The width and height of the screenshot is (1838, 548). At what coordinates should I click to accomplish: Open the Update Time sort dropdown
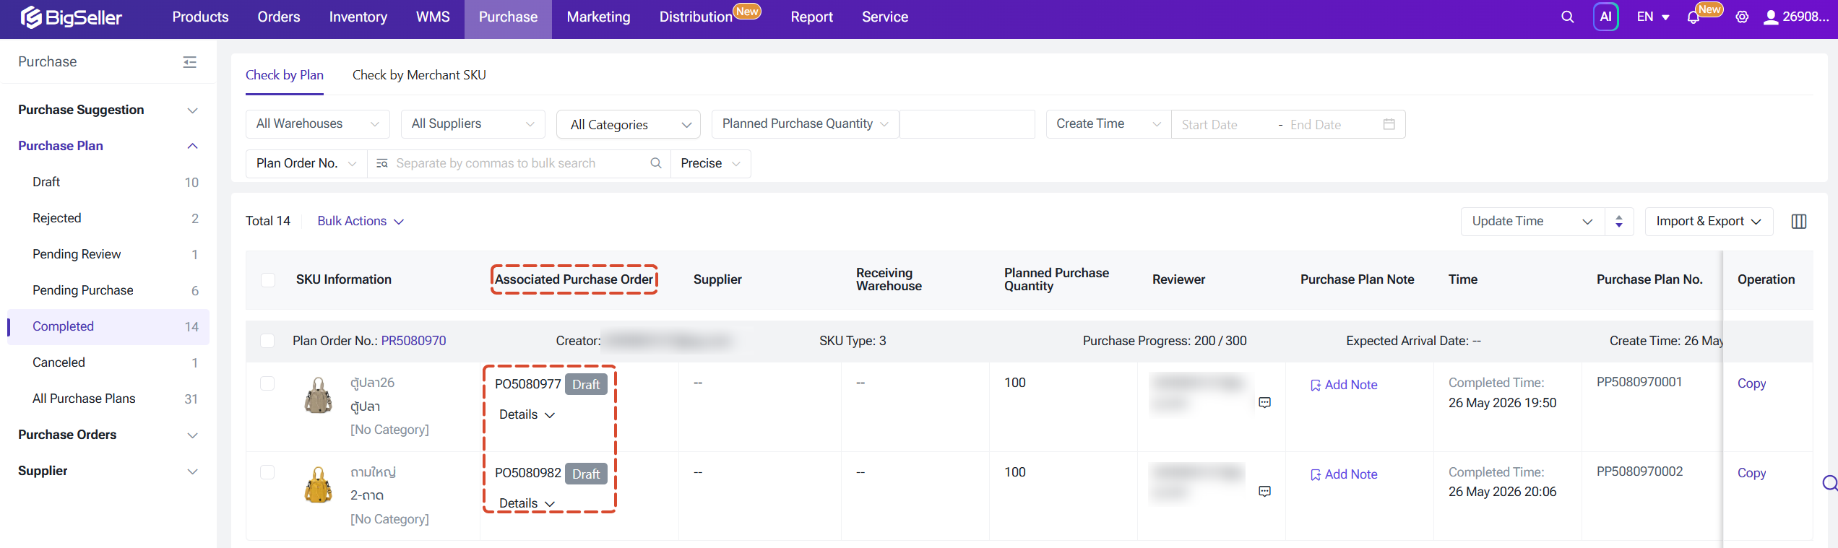click(x=1532, y=222)
